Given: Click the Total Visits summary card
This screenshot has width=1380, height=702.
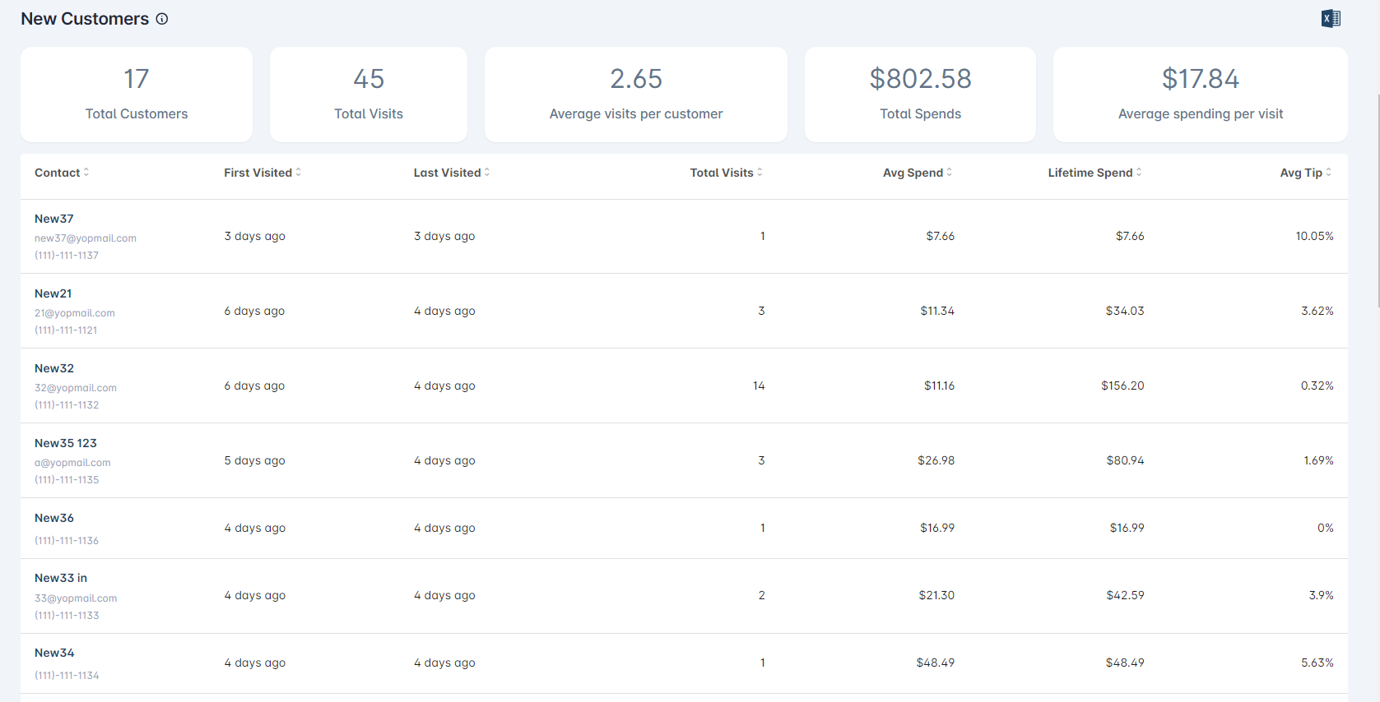Looking at the screenshot, I should click(x=369, y=95).
